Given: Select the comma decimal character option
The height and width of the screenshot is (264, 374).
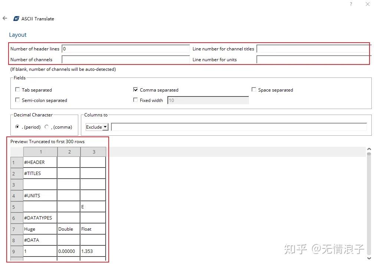Looking at the screenshot, I should point(46,127).
